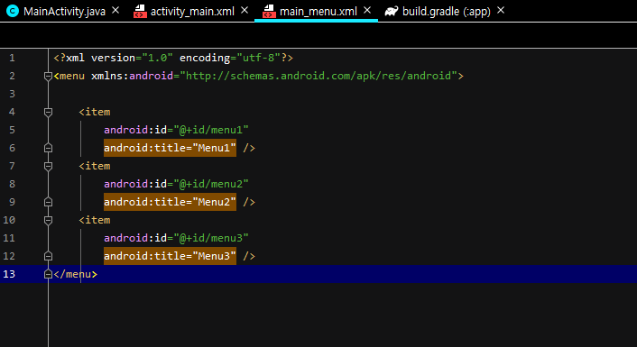637x347 pixels.
Task: Collapse the third item fold on line 10
Action: pyautogui.click(x=48, y=220)
